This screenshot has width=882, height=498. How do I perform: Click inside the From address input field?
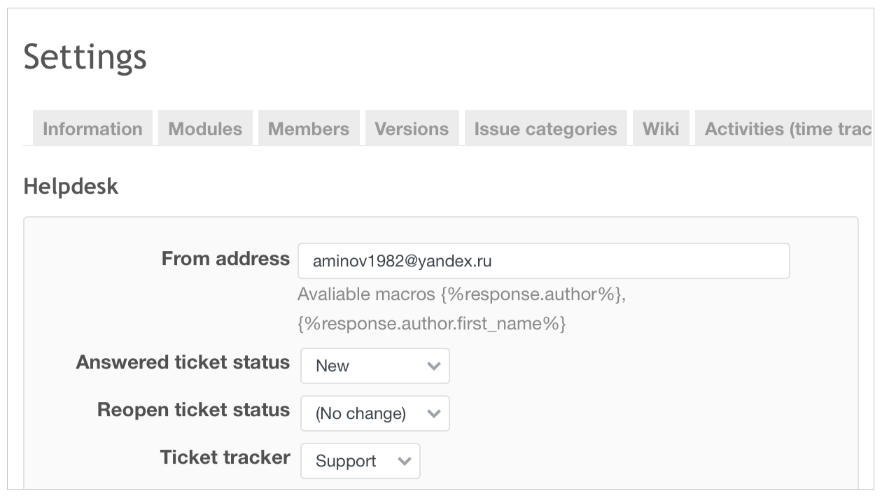coord(543,260)
